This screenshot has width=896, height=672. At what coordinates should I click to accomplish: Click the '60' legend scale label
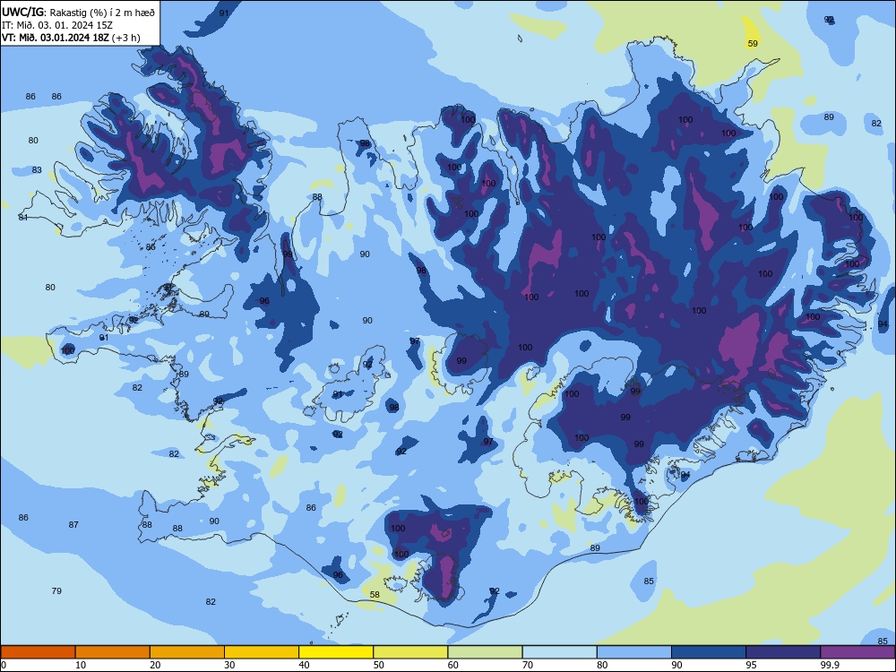coord(453,665)
